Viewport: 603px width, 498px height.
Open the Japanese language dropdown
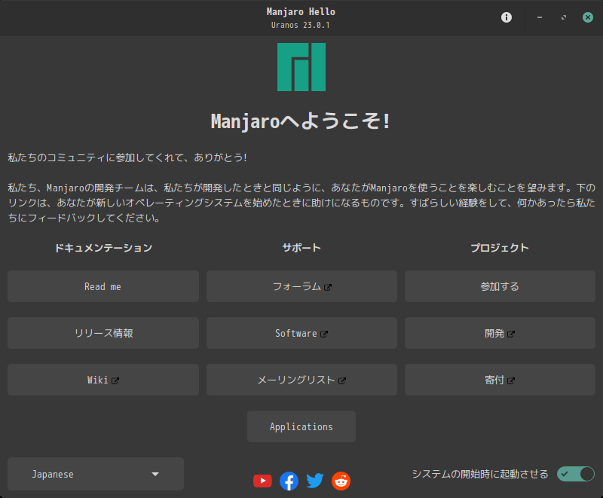pos(96,474)
